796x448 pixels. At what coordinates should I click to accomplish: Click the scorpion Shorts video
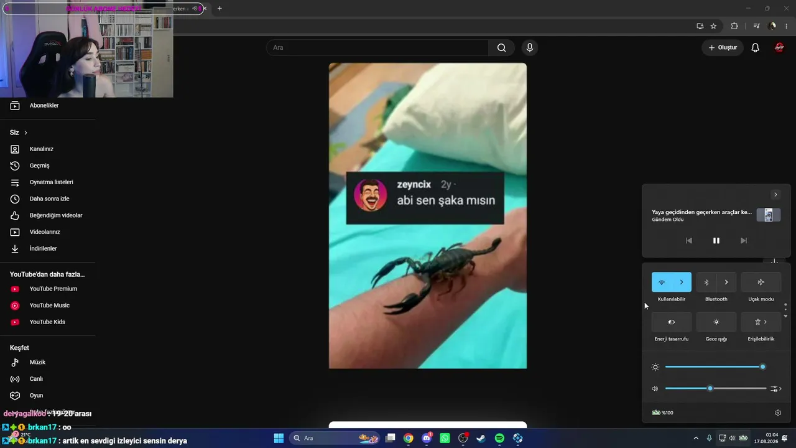tap(428, 216)
